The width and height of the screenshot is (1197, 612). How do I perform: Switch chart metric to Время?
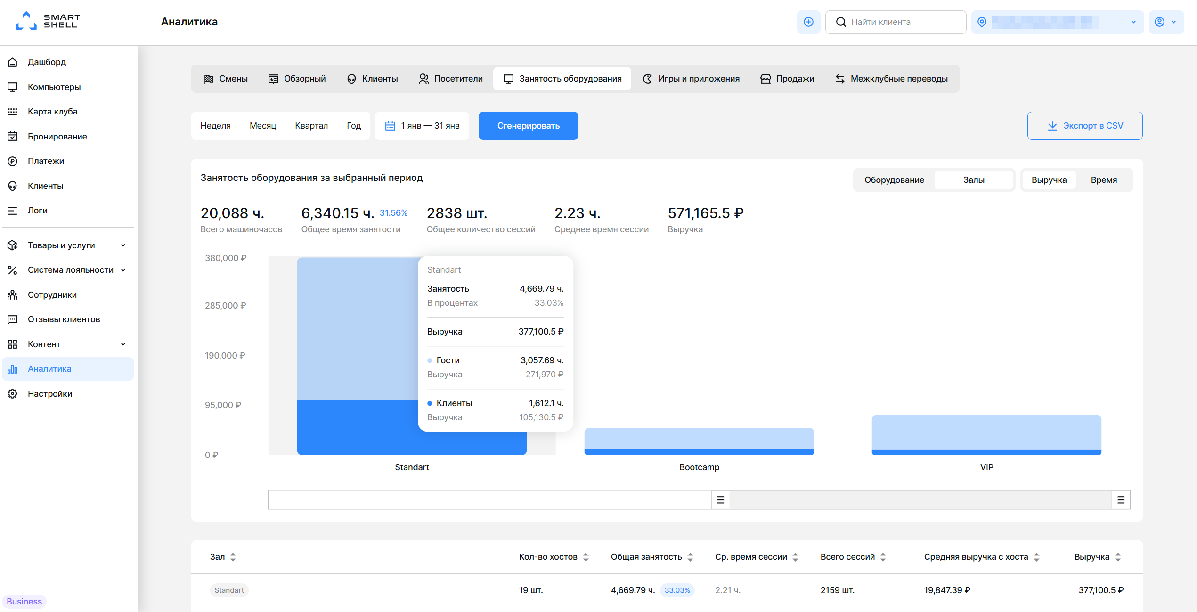1104,180
